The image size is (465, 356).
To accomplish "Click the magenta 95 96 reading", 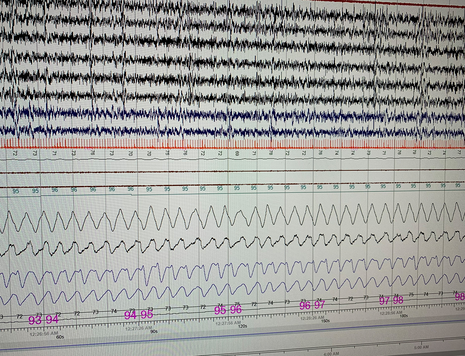I will pyautogui.click(x=228, y=310).
